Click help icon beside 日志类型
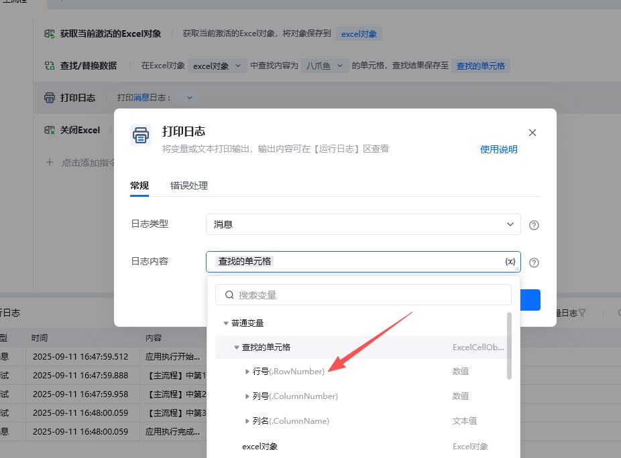 pos(534,225)
